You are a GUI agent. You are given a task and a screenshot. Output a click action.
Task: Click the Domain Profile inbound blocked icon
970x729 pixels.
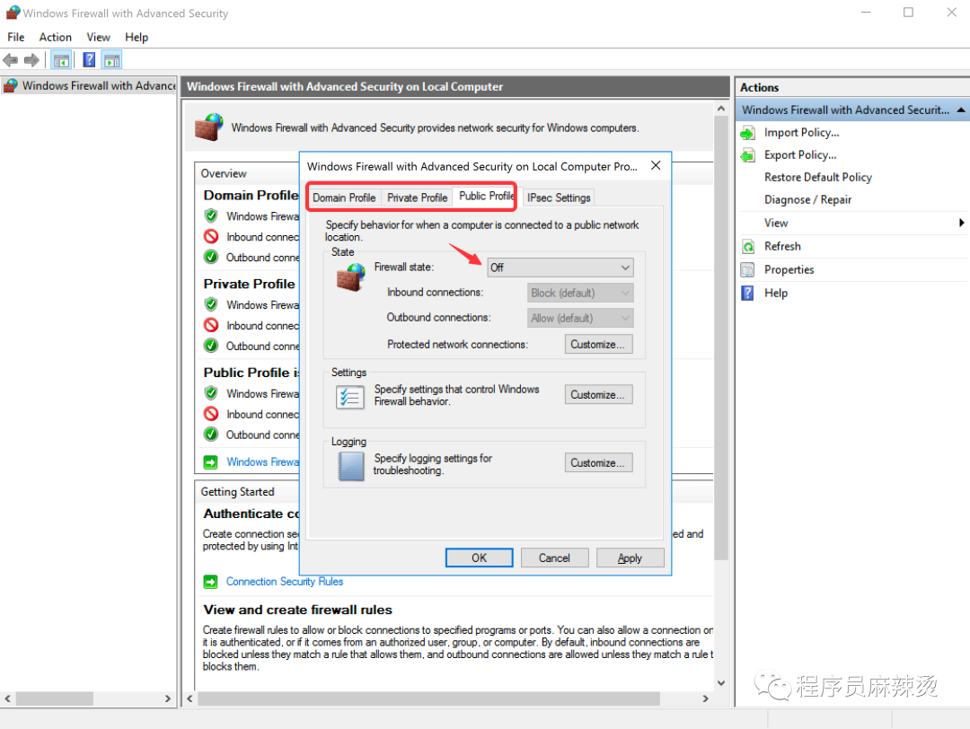tap(211, 236)
